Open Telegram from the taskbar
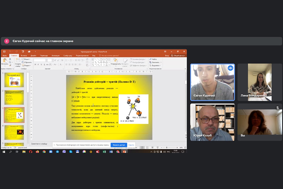This screenshot has height=189, width=283. [x=58, y=152]
